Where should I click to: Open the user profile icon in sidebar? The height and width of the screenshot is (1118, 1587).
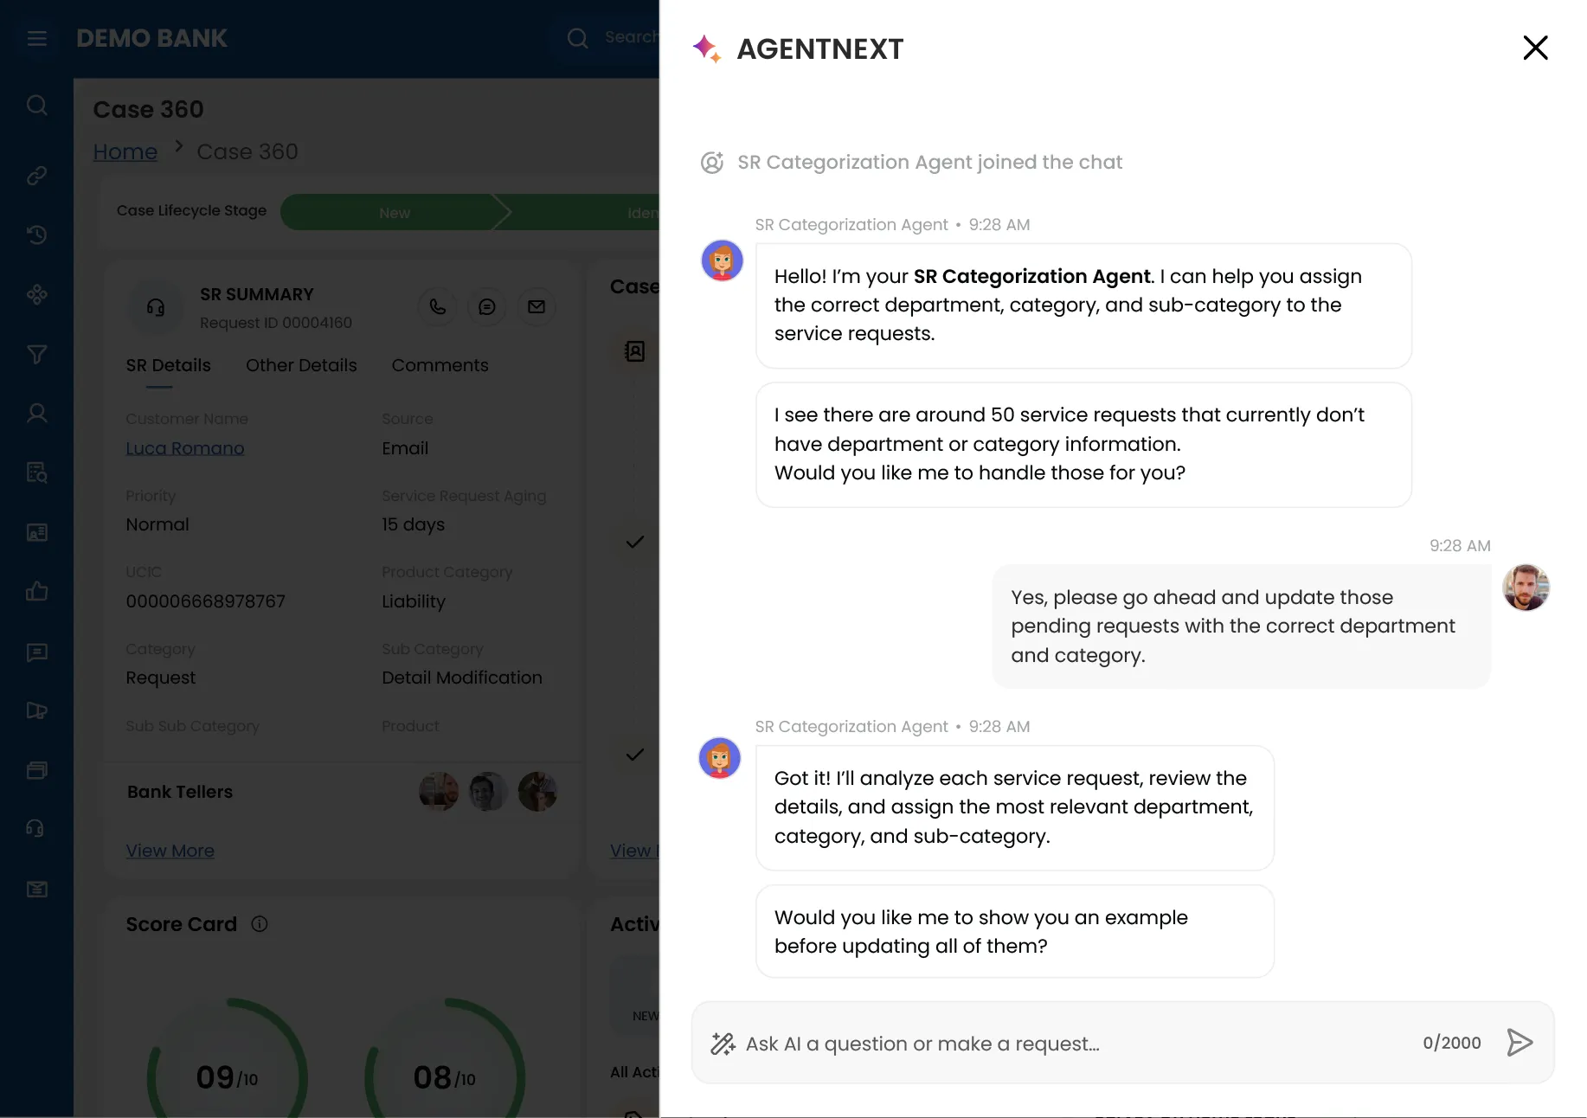[36, 413]
